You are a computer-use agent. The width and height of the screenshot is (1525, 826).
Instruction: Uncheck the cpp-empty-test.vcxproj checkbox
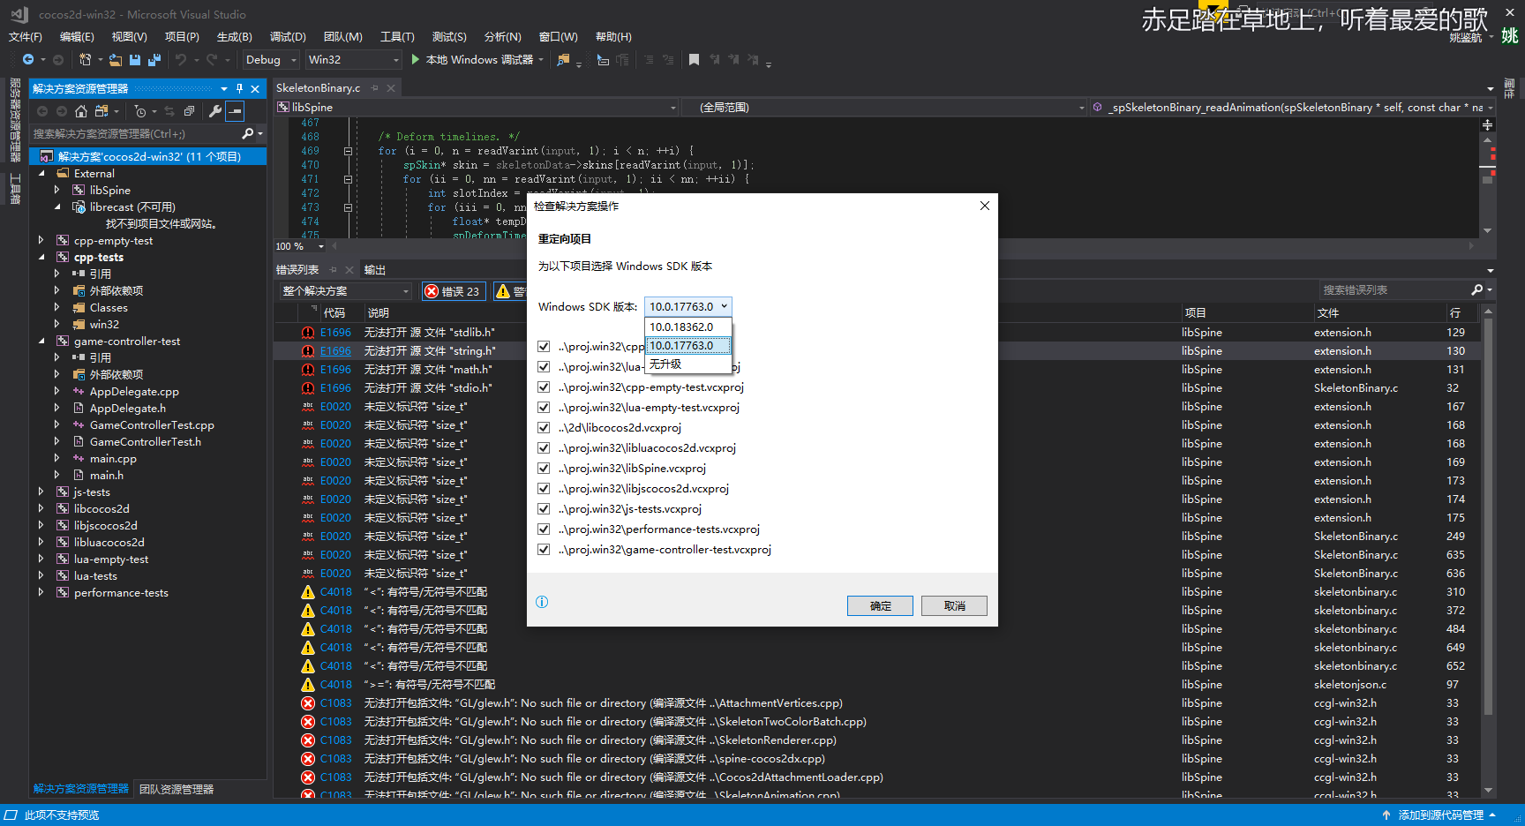[x=544, y=387]
